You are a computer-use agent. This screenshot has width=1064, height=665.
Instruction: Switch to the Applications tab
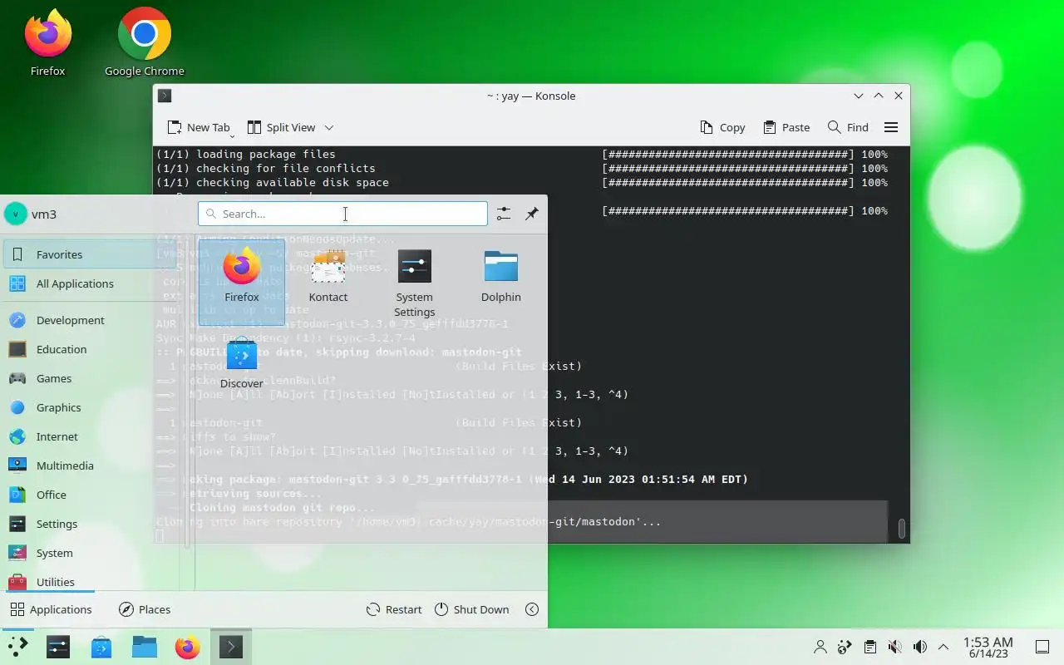pyautogui.click(x=51, y=609)
